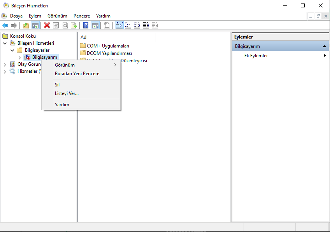Screen dimensions: 330x232
Task: Click the Konsol Kökü folder icon
Action: (5, 36)
